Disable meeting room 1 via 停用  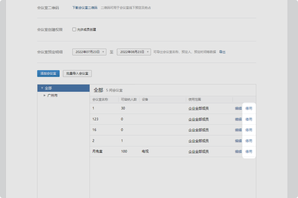[x=249, y=108]
